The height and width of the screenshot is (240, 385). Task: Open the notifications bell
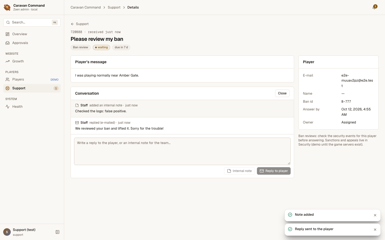374,7
